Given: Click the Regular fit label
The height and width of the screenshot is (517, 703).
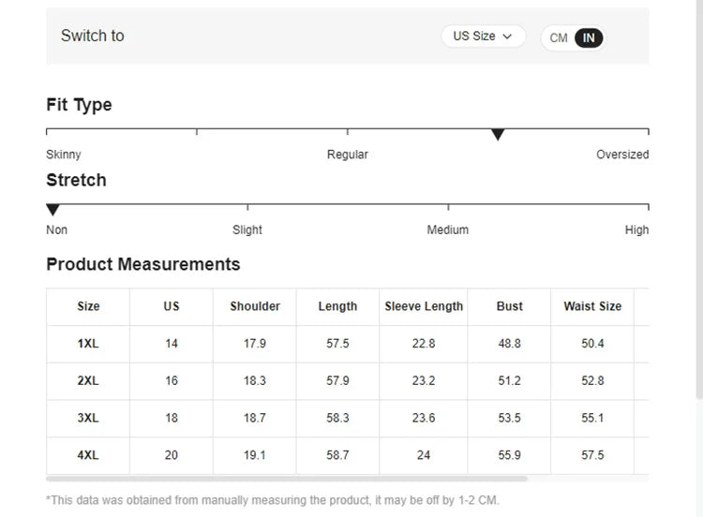Looking at the screenshot, I should tap(348, 155).
